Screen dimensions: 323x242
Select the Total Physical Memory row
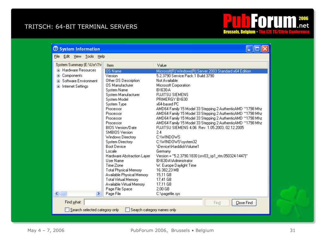point(186,170)
